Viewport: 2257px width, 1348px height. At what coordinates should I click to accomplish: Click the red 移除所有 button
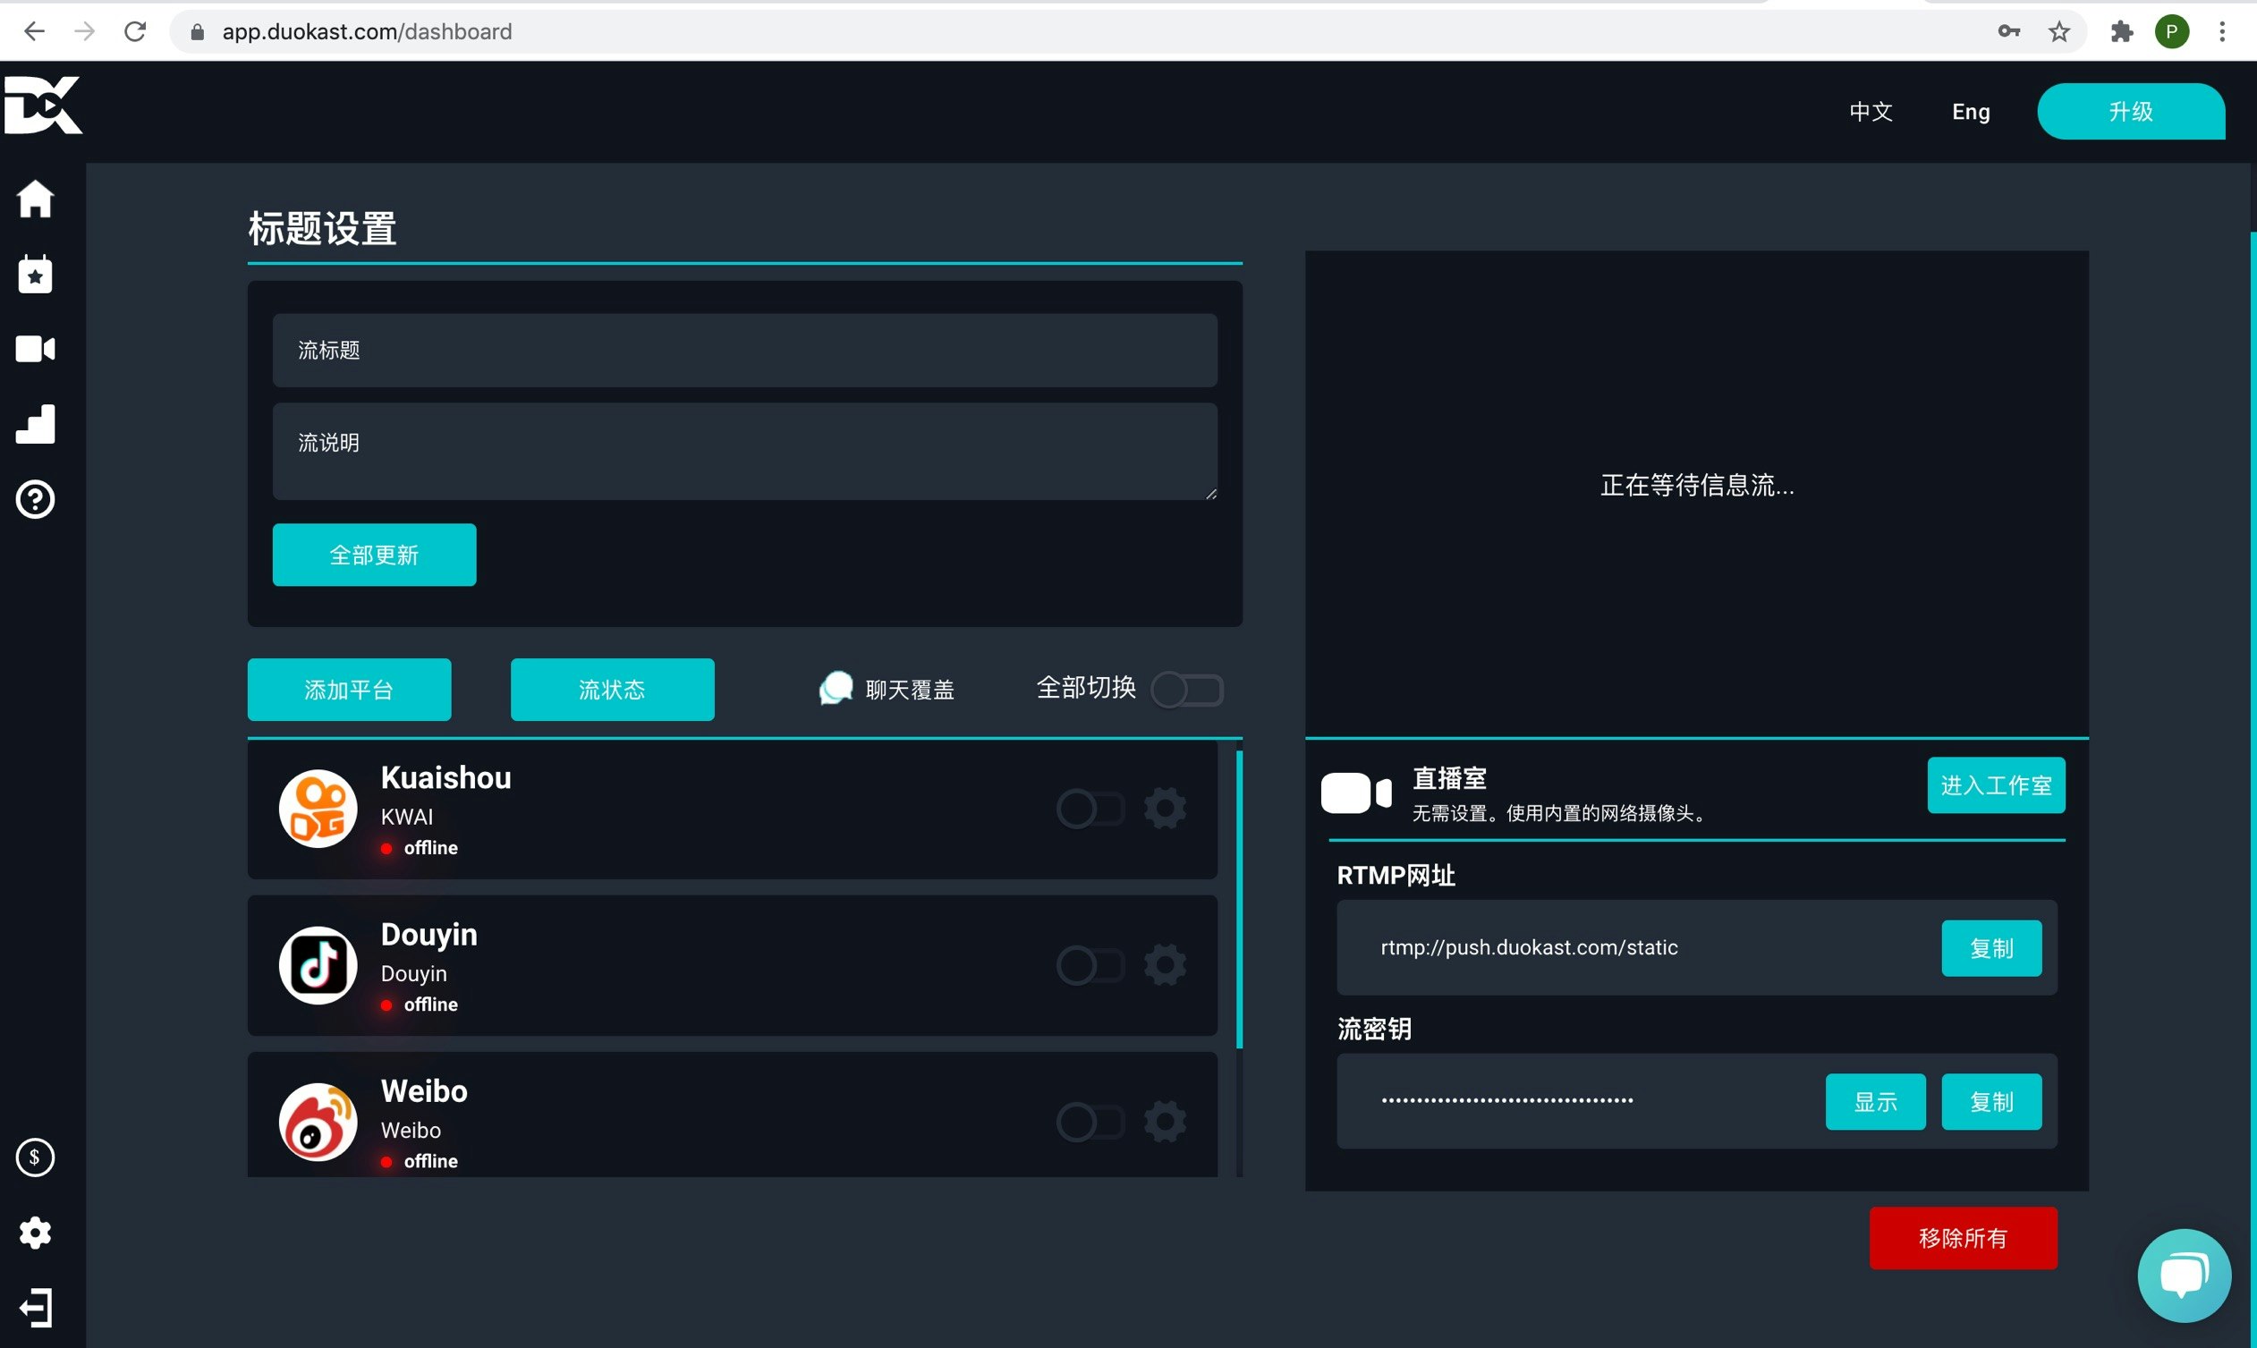(x=1962, y=1238)
